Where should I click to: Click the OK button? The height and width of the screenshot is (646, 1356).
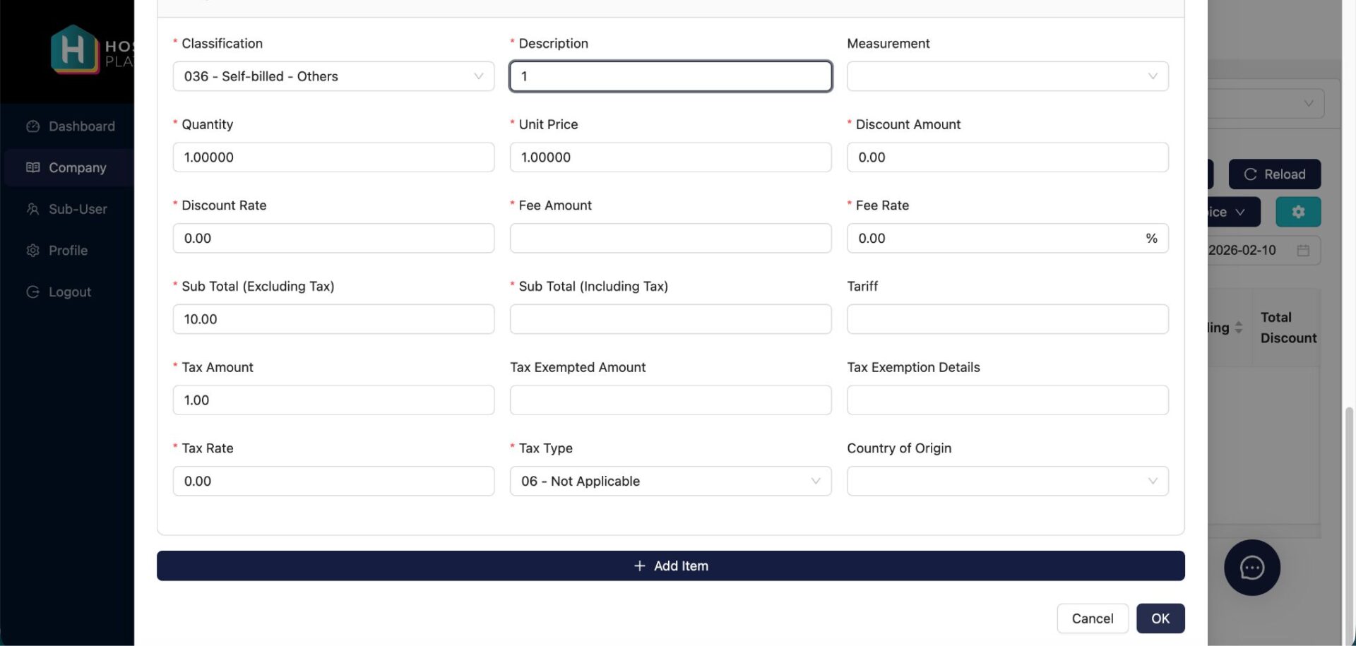click(1160, 618)
